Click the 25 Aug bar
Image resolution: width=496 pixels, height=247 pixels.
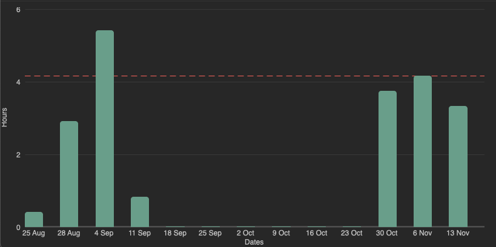point(34,220)
